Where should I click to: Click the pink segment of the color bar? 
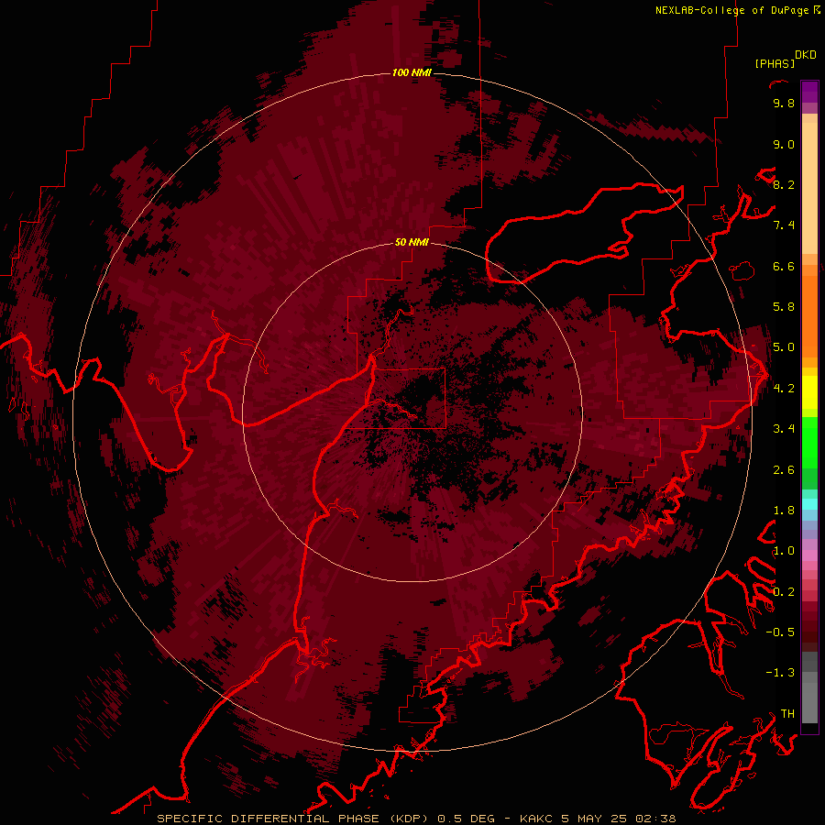(809, 555)
